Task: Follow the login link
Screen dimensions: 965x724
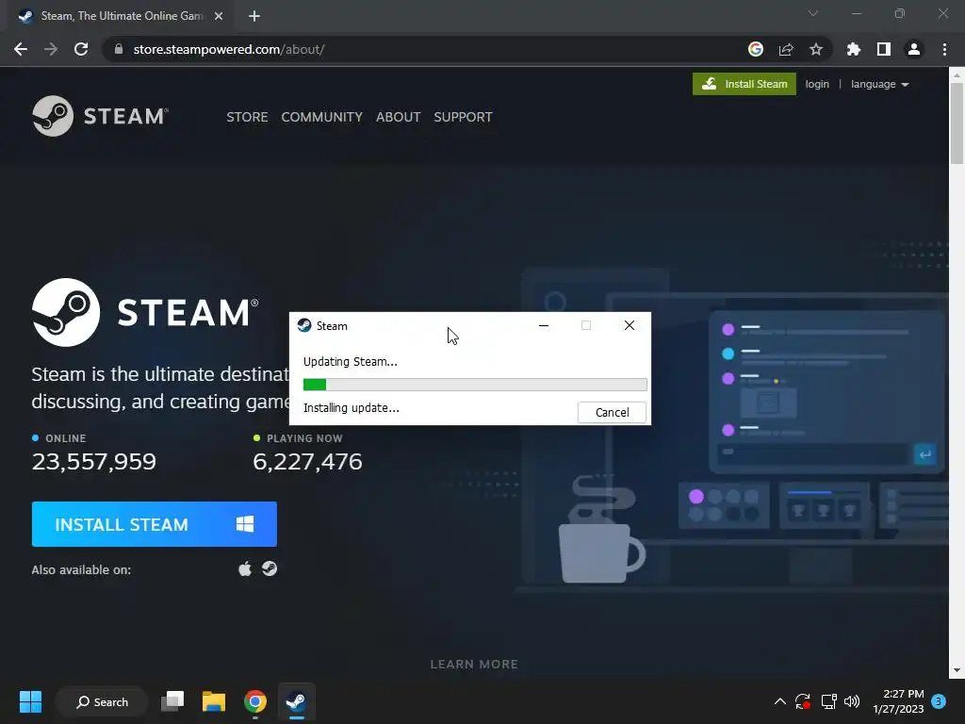Action: (x=817, y=84)
